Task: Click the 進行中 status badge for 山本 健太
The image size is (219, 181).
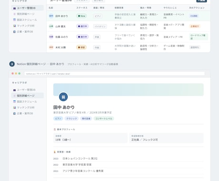Action: 82,26
